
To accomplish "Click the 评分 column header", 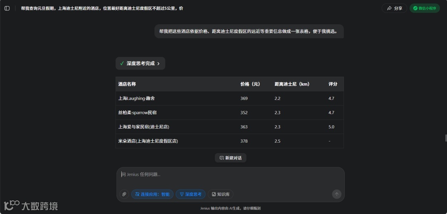I will (x=333, y=84).
